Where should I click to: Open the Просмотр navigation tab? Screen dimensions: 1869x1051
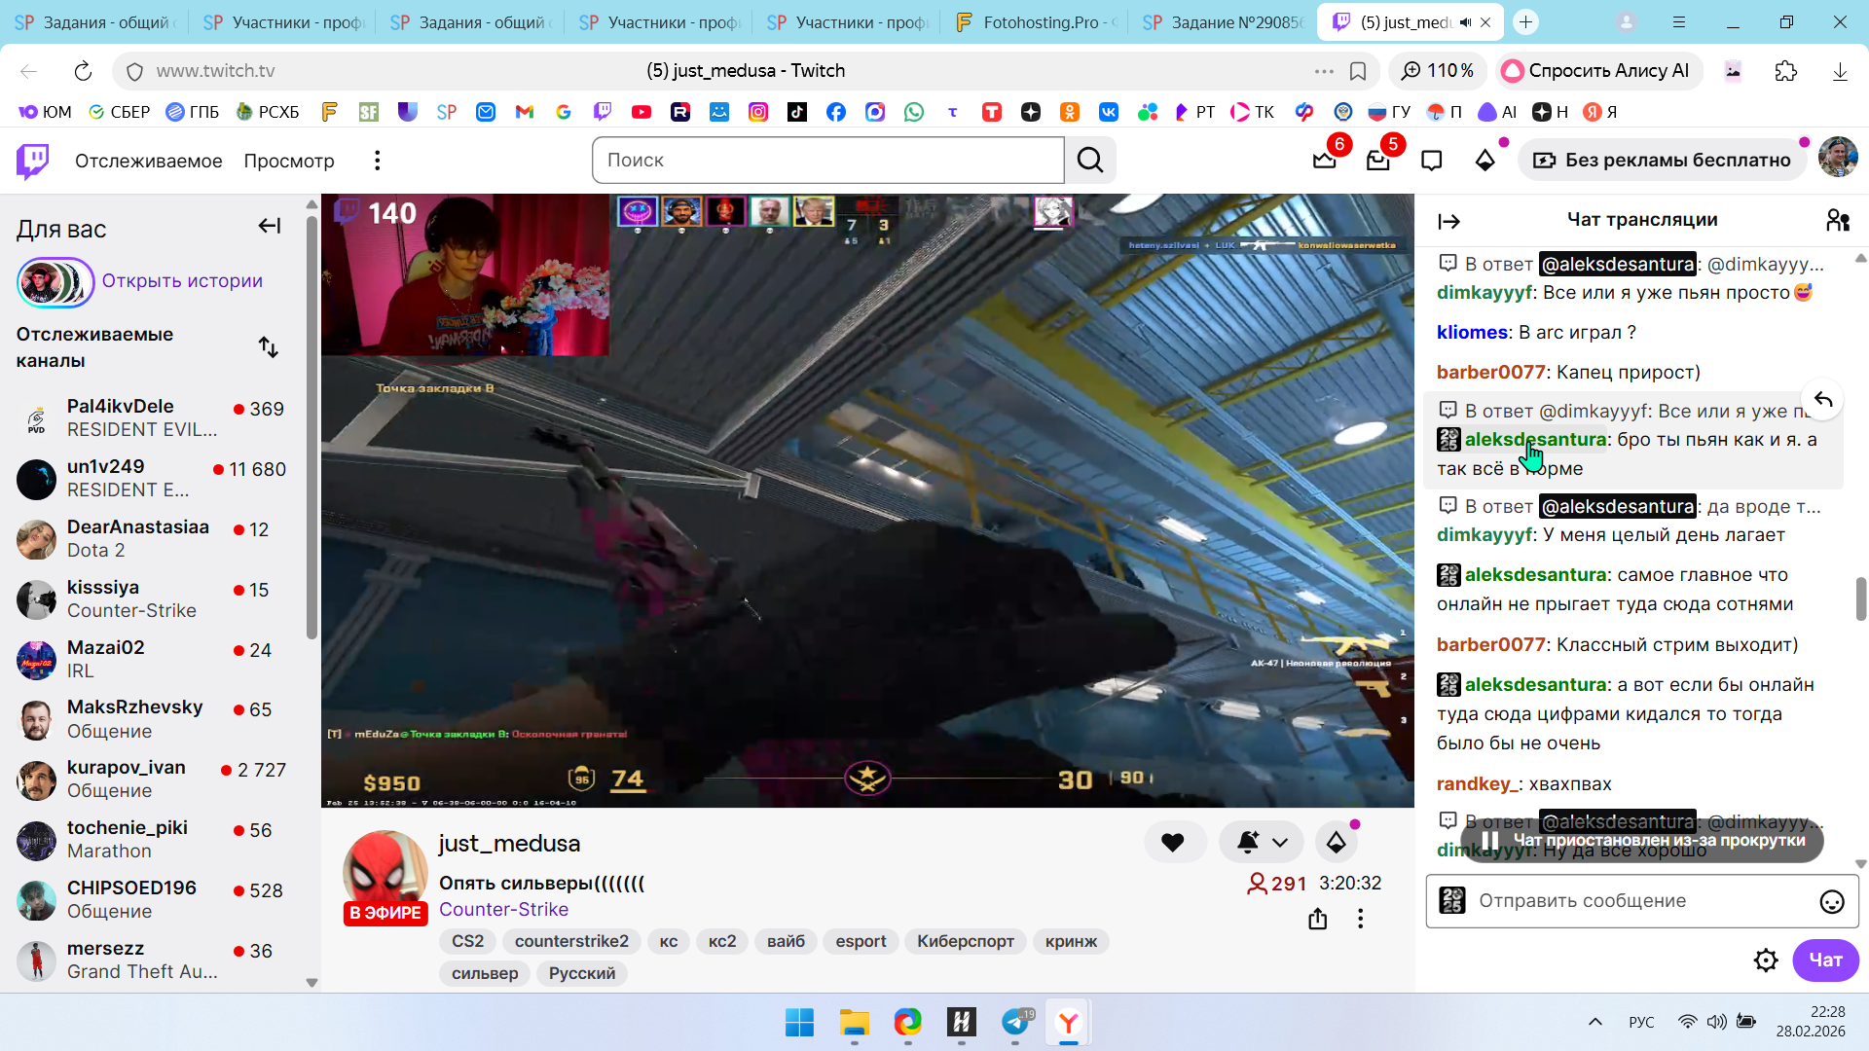[x=288, y=161]
